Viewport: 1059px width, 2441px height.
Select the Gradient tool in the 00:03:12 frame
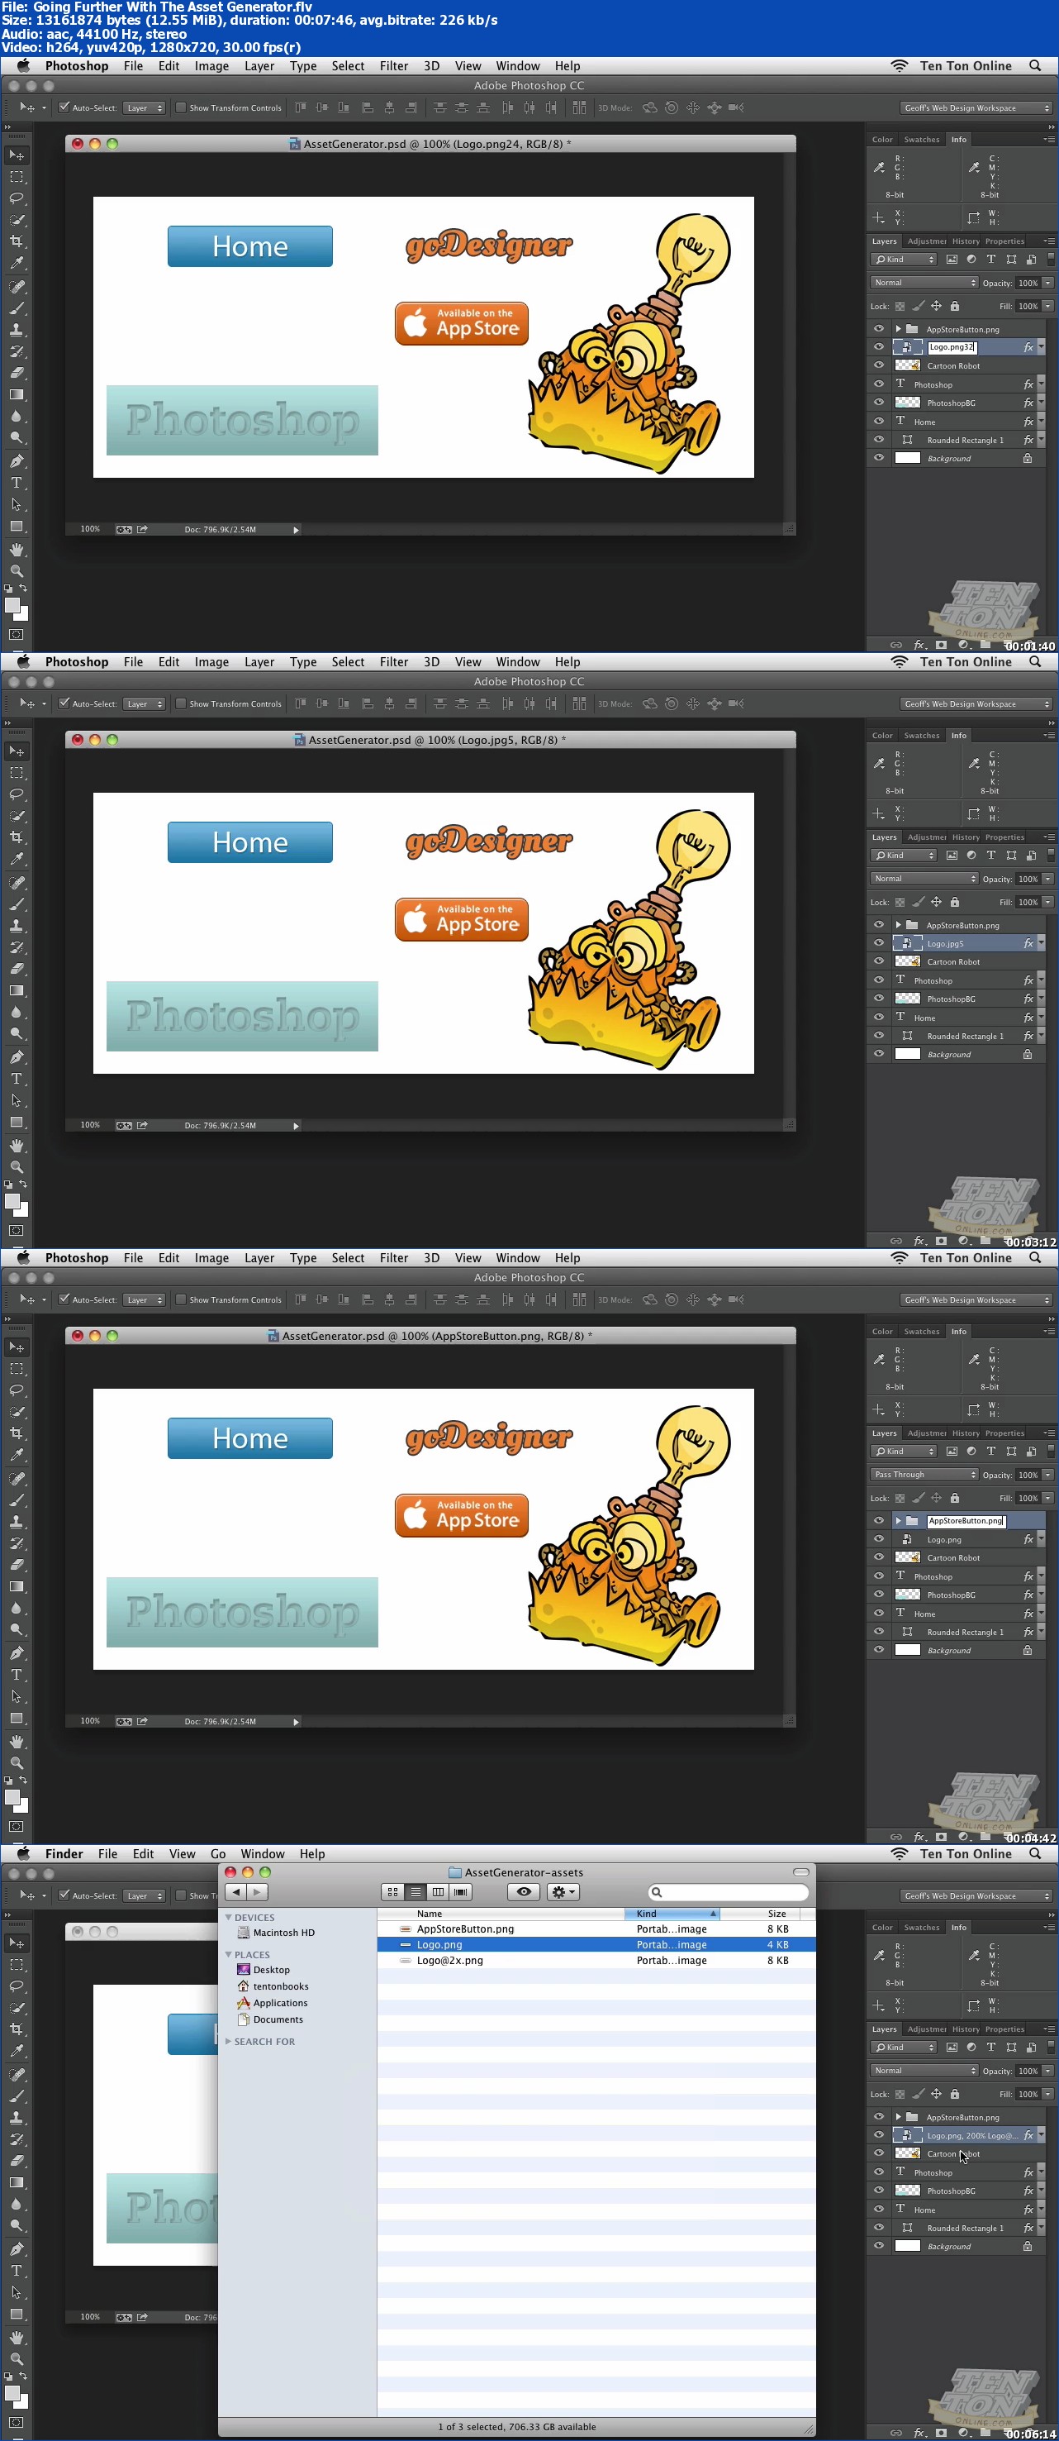(x=16, y=991)
